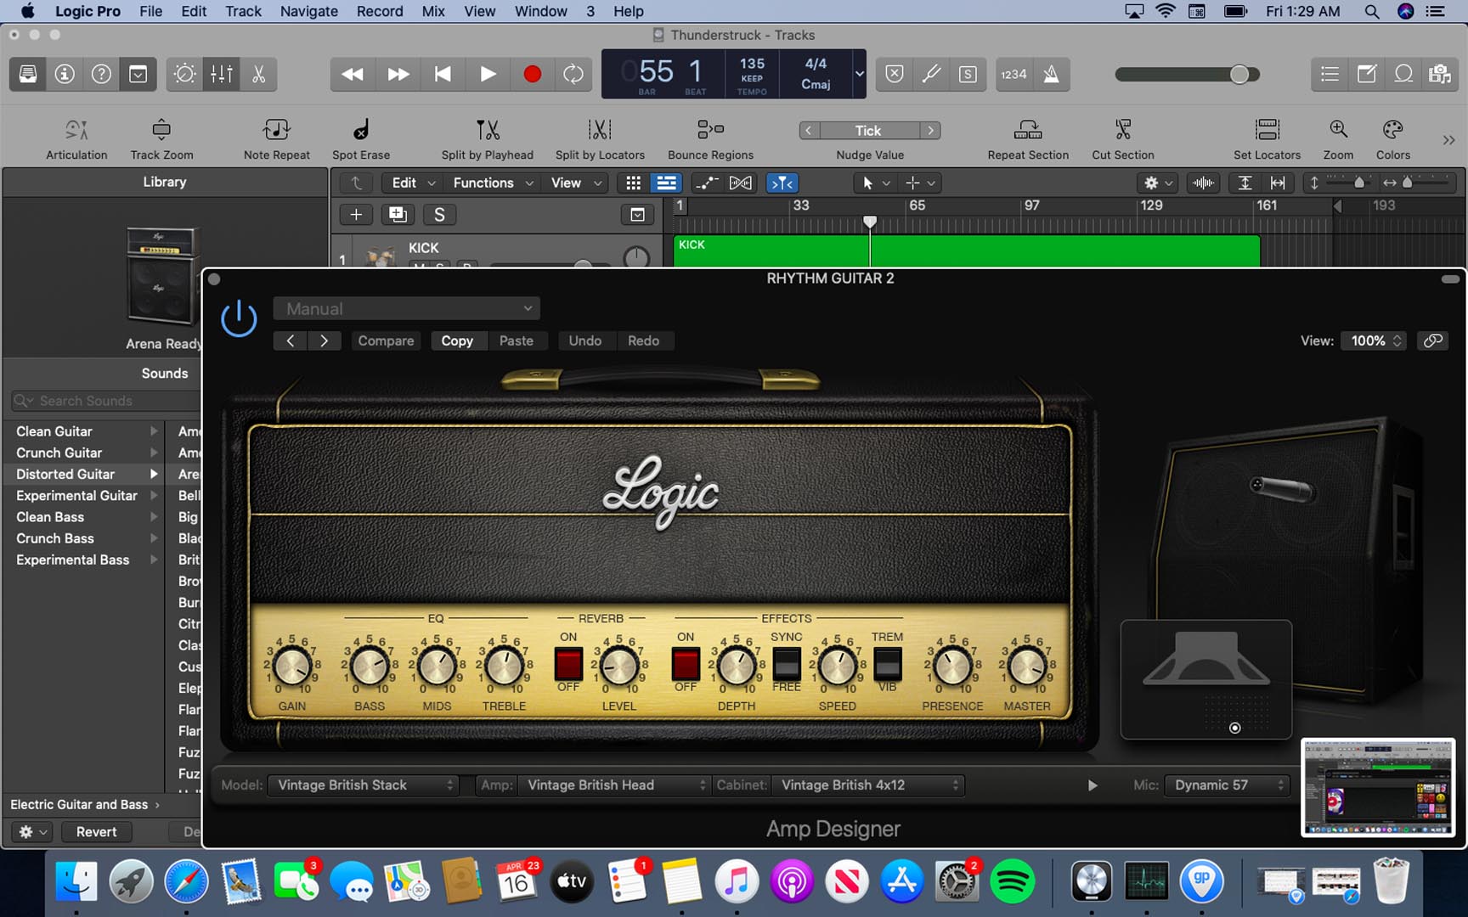The height and width of the screenshot is (917, 1468).
Task: Open tracks area Functions menu dropdown
Action: click(x=493, y=183)
